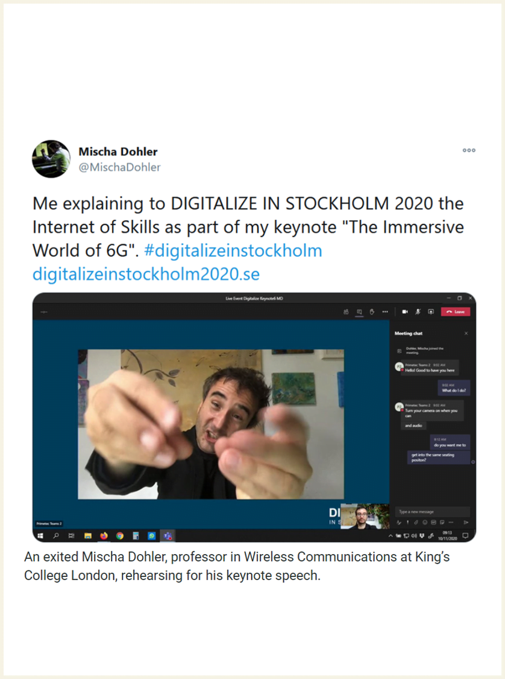Turn the camera off

click(x=405, y=312)
